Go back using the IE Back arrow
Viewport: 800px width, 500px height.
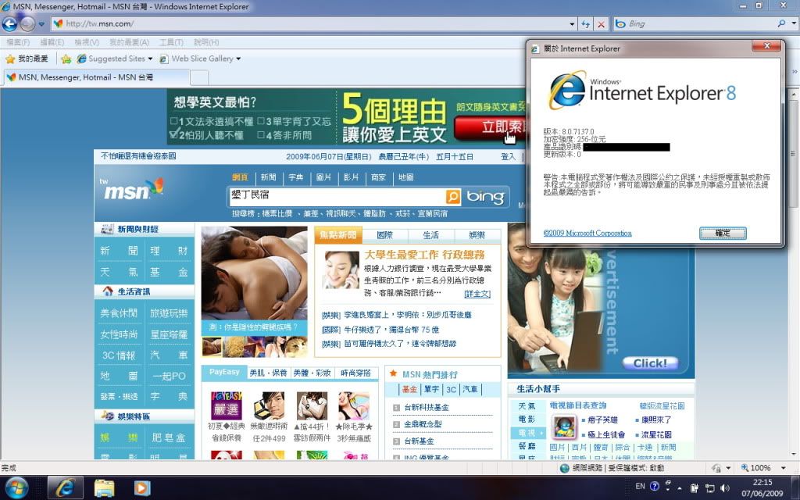(9, 23)
